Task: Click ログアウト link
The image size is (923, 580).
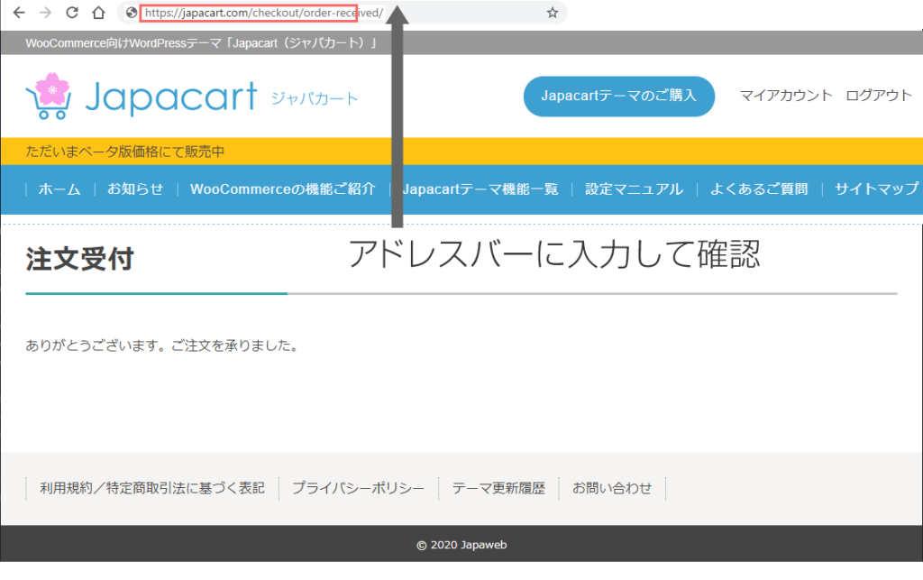Action: point(878,96)
